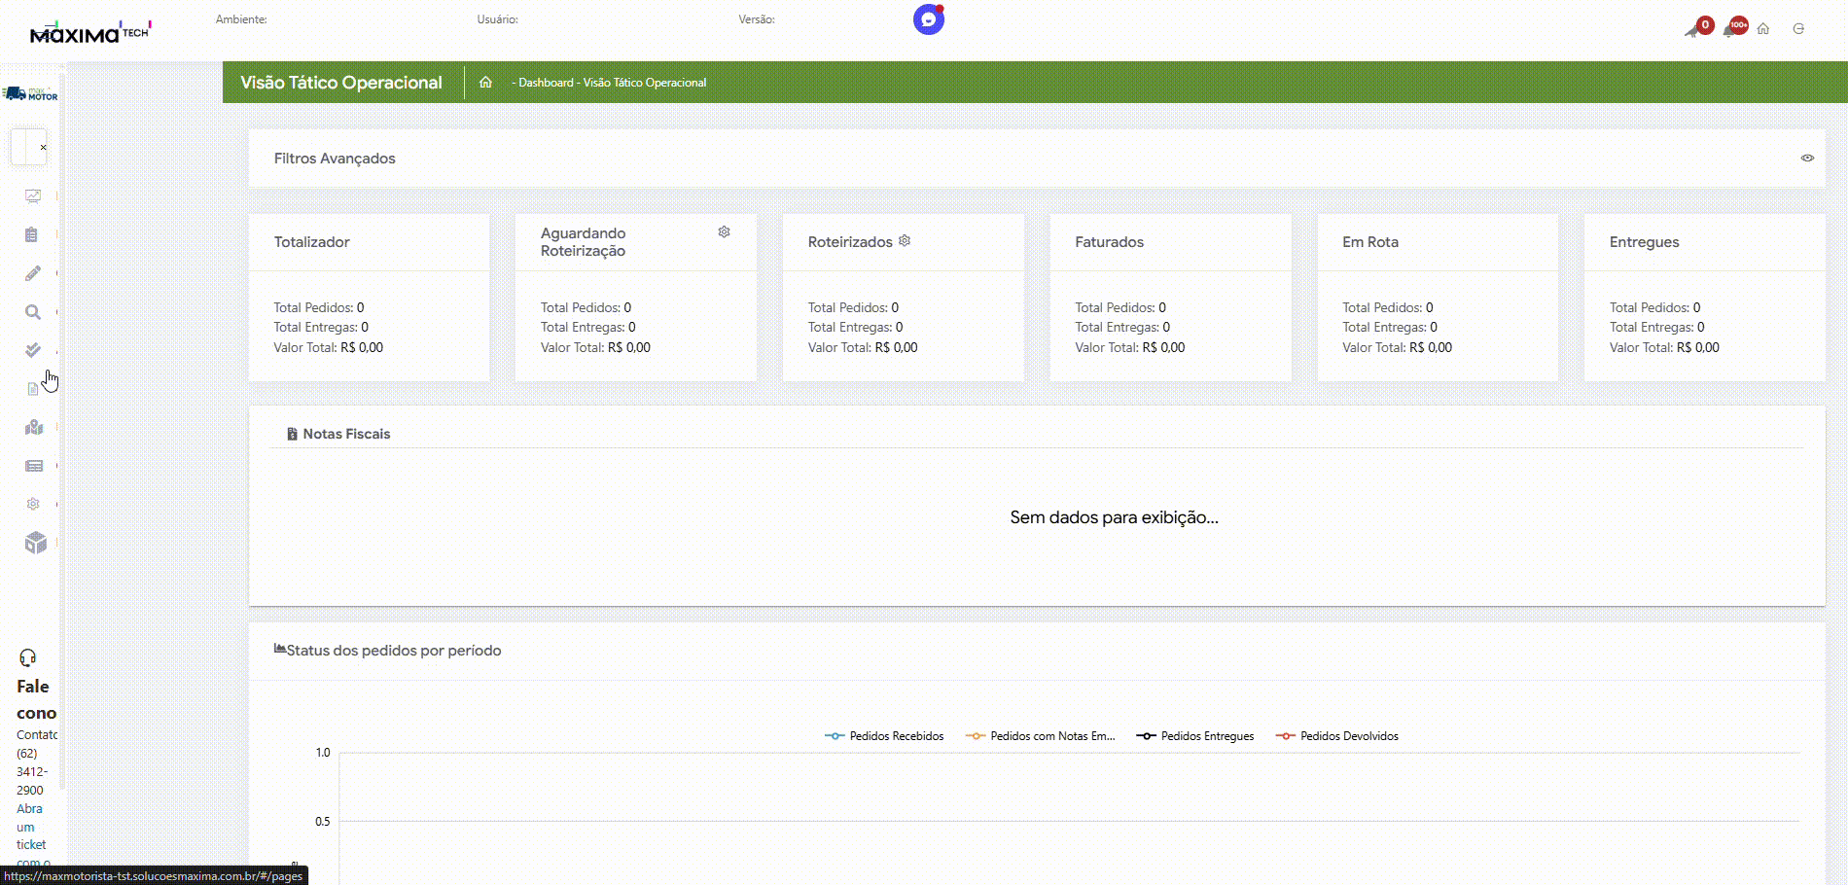Viewport: 1848px width, 885px height.
Task: Click the home icon in green breadcrumb bar
Action: (x=485, y=83)
